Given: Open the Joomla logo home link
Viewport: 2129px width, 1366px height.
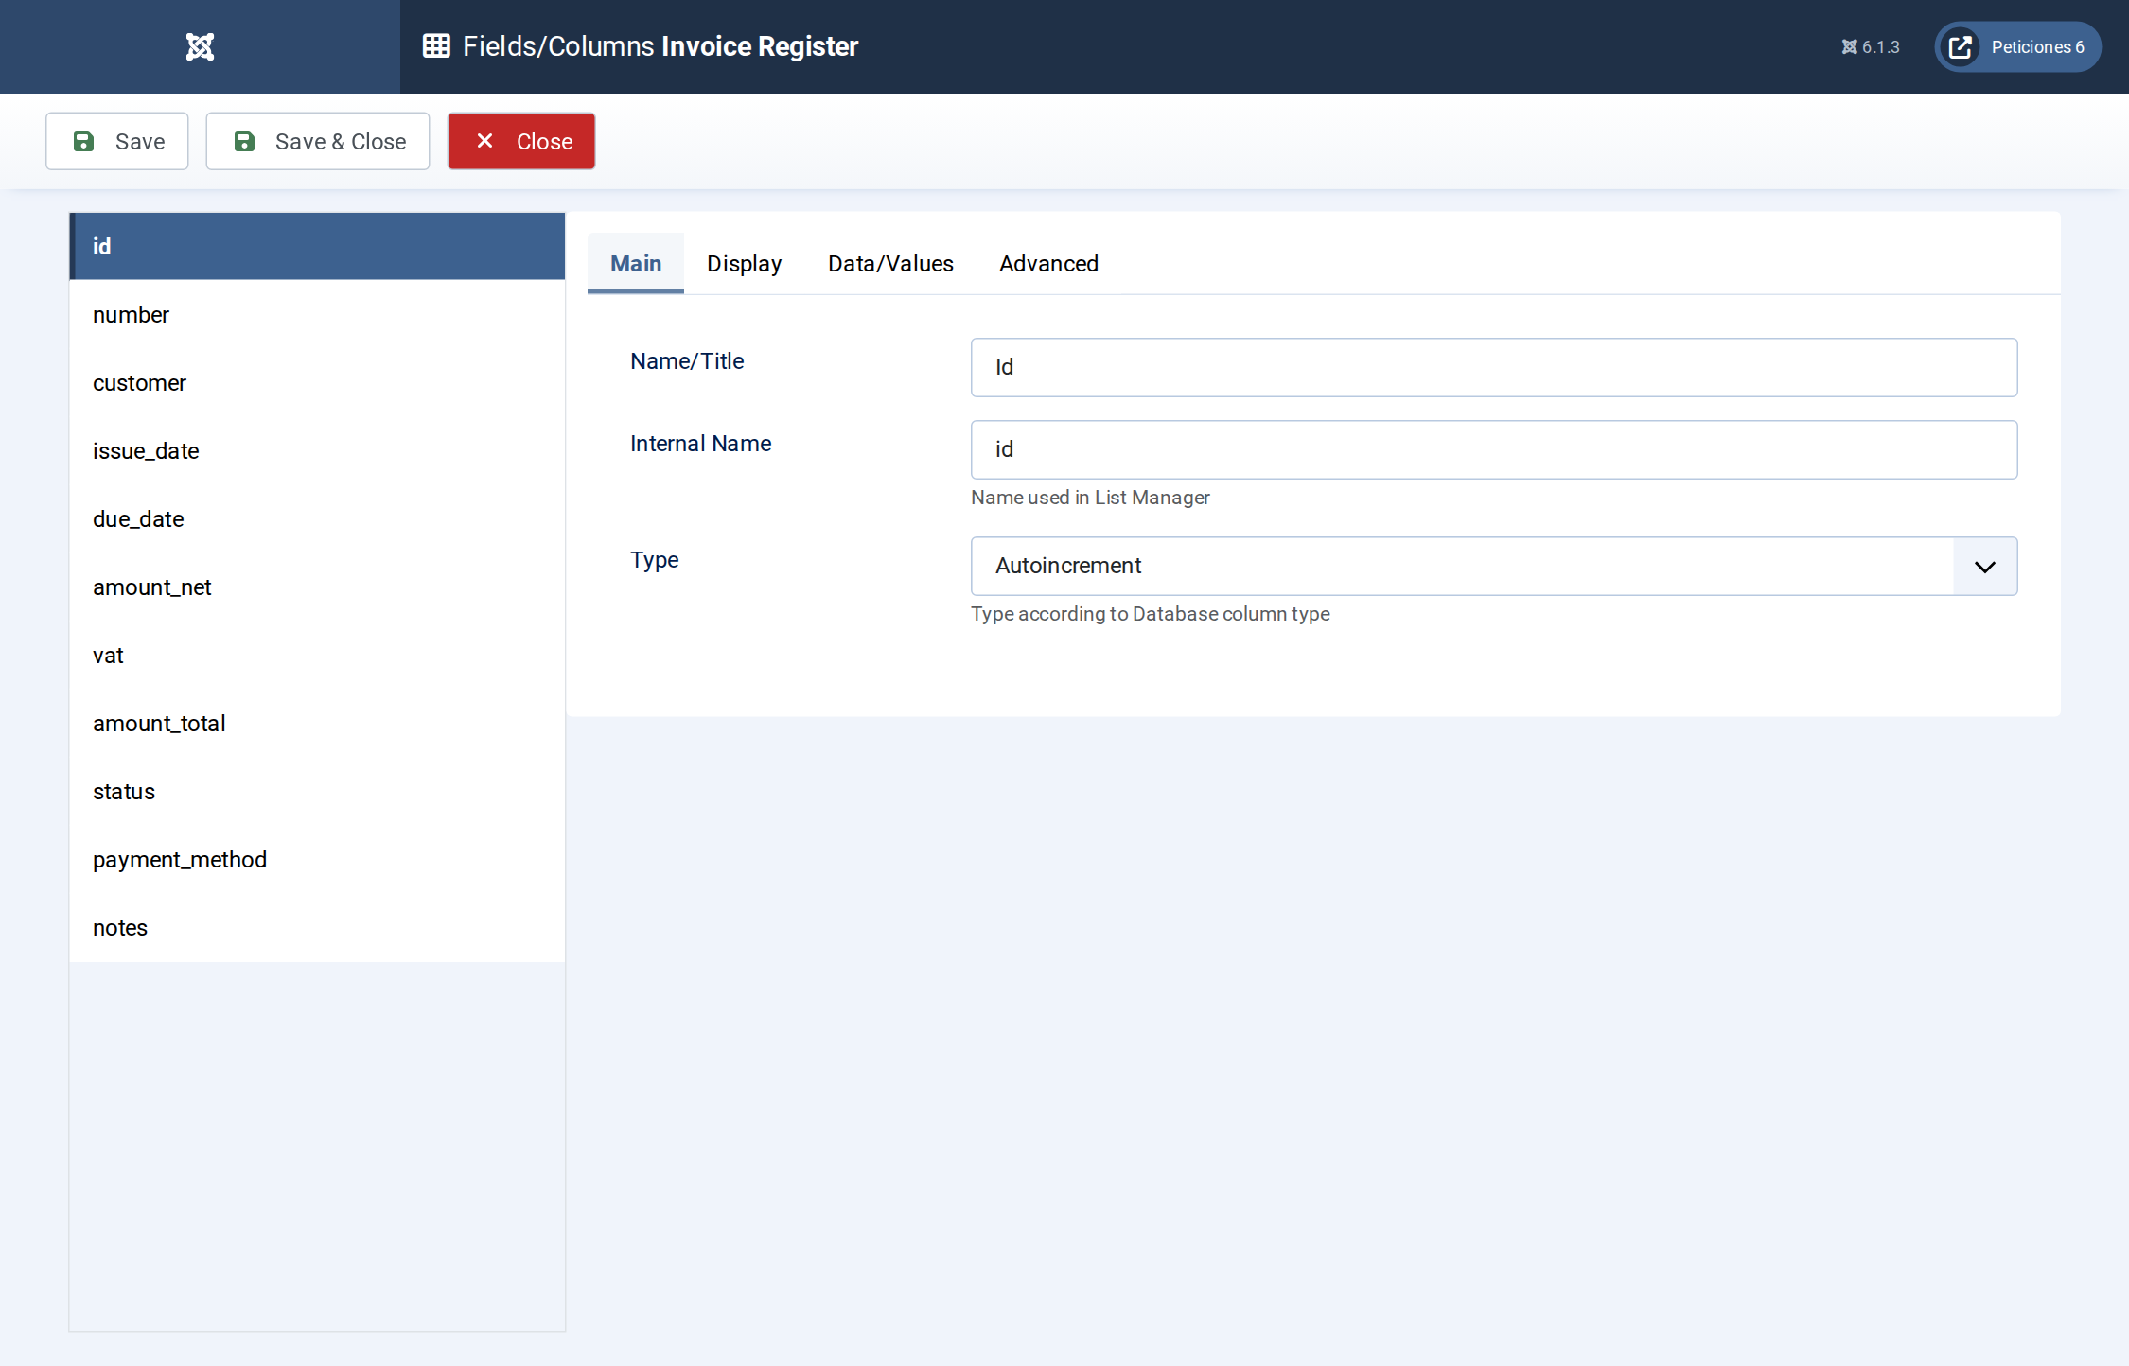Looking at the screenshot, I should pyautogui.click(x=200, y=46).
